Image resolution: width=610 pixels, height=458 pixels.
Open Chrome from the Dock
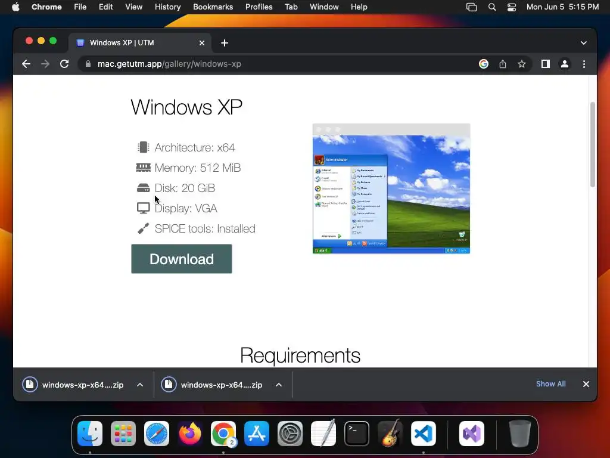click(223, 434)
